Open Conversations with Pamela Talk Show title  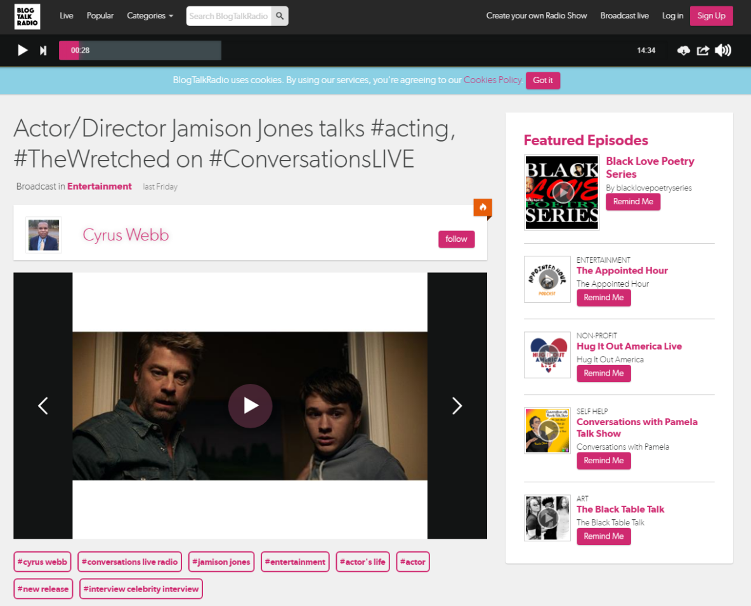point(637,428)
